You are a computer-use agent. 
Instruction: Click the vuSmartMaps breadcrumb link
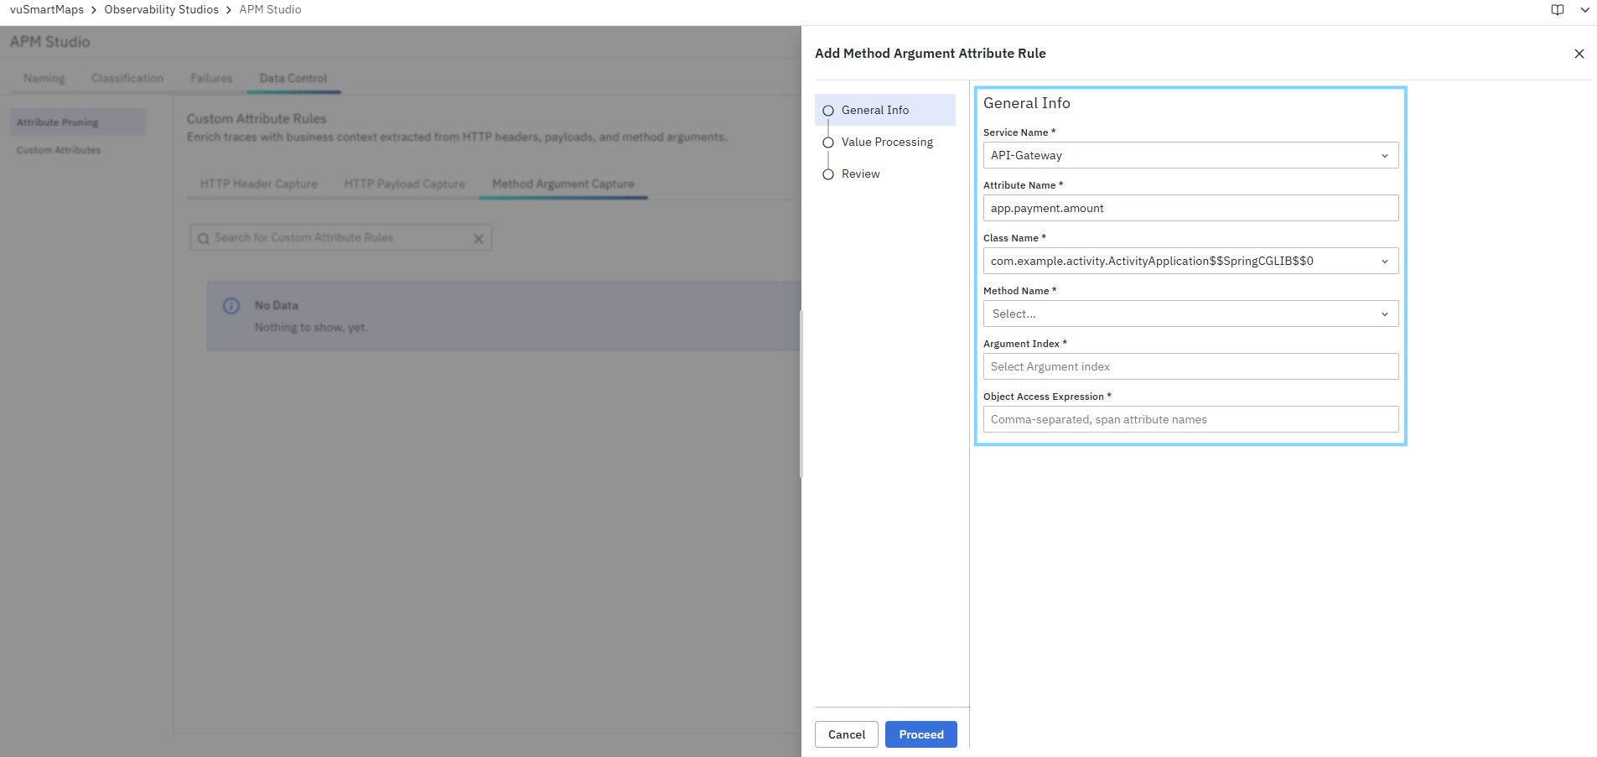47,10
